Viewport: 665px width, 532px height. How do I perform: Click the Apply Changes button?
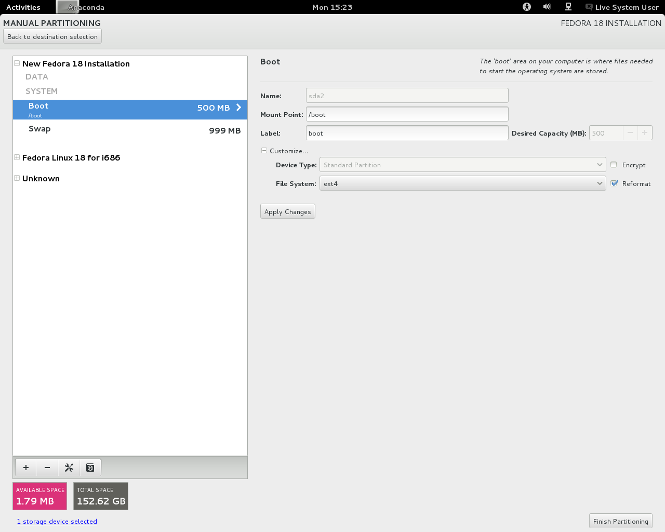tap(288, 211)
